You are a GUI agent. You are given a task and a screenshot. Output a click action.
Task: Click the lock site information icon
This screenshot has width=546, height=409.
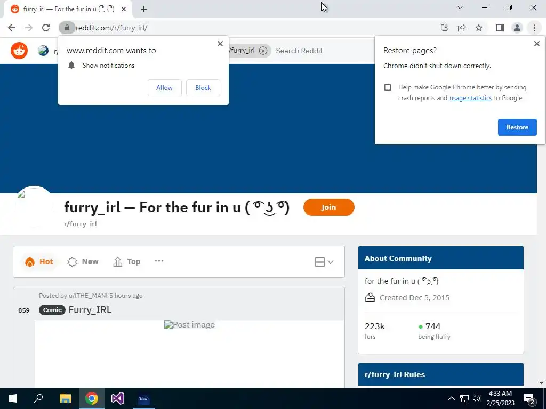point(67,28)
